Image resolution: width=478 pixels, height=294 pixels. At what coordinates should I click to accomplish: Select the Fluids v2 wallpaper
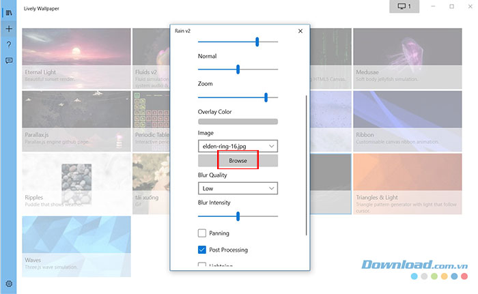[151, 59]
